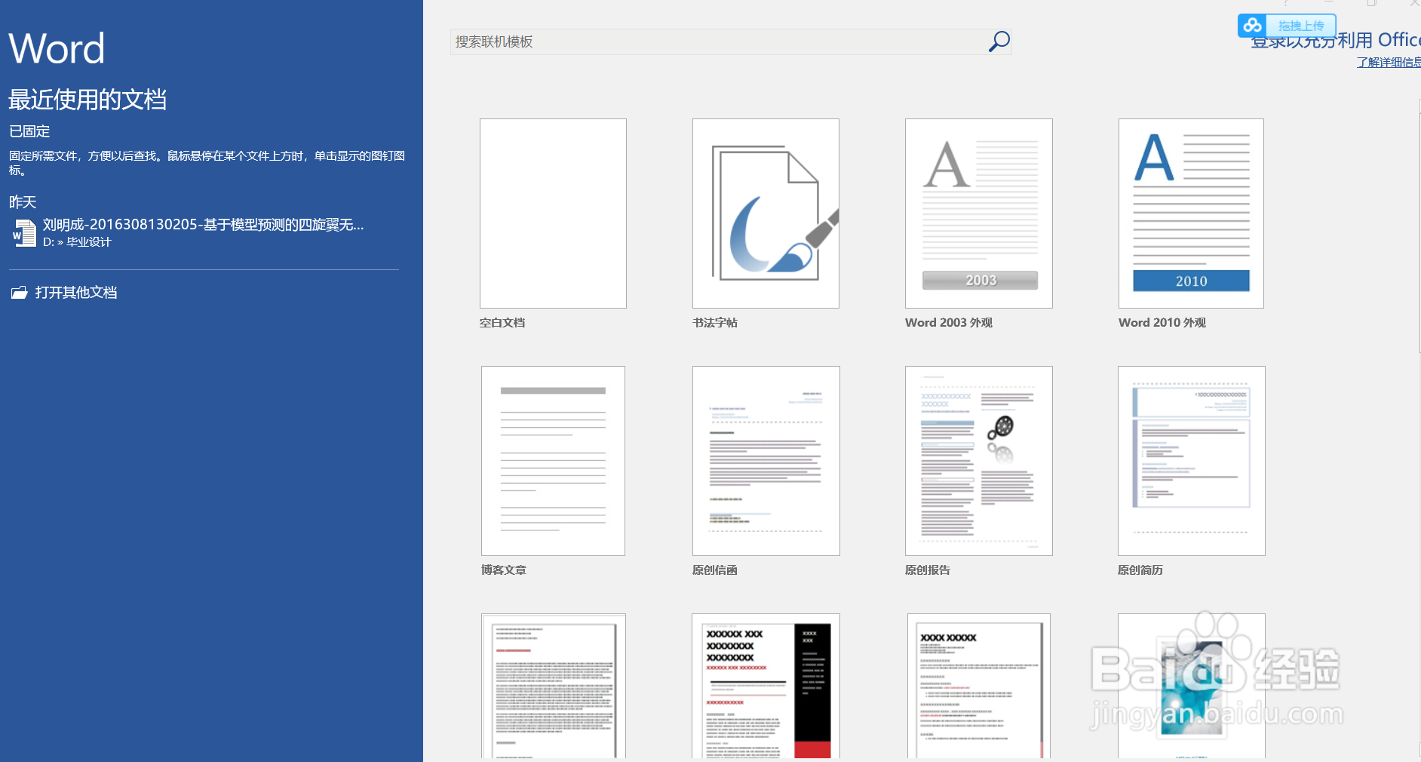This screenshot has width=1421, height=762.
Task: Select the 书法字帖 template
Action: pyautogui.click(x=766, y=214)
